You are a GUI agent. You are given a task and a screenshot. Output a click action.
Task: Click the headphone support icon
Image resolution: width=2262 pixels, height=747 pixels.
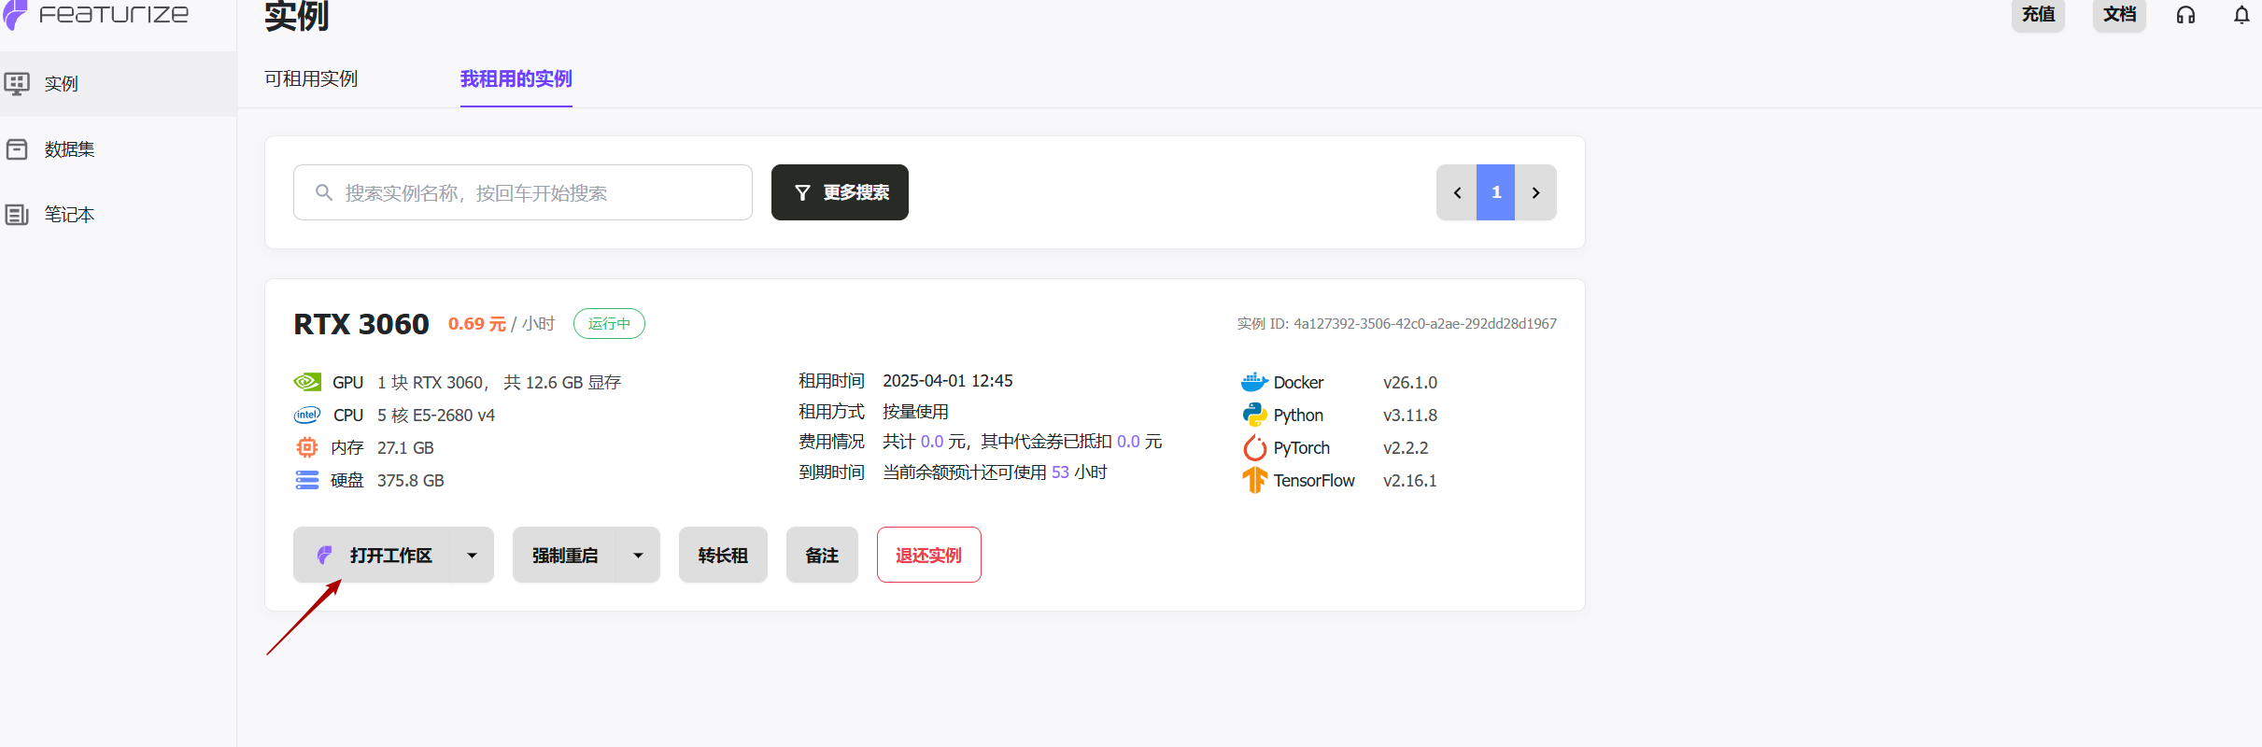2185,15
